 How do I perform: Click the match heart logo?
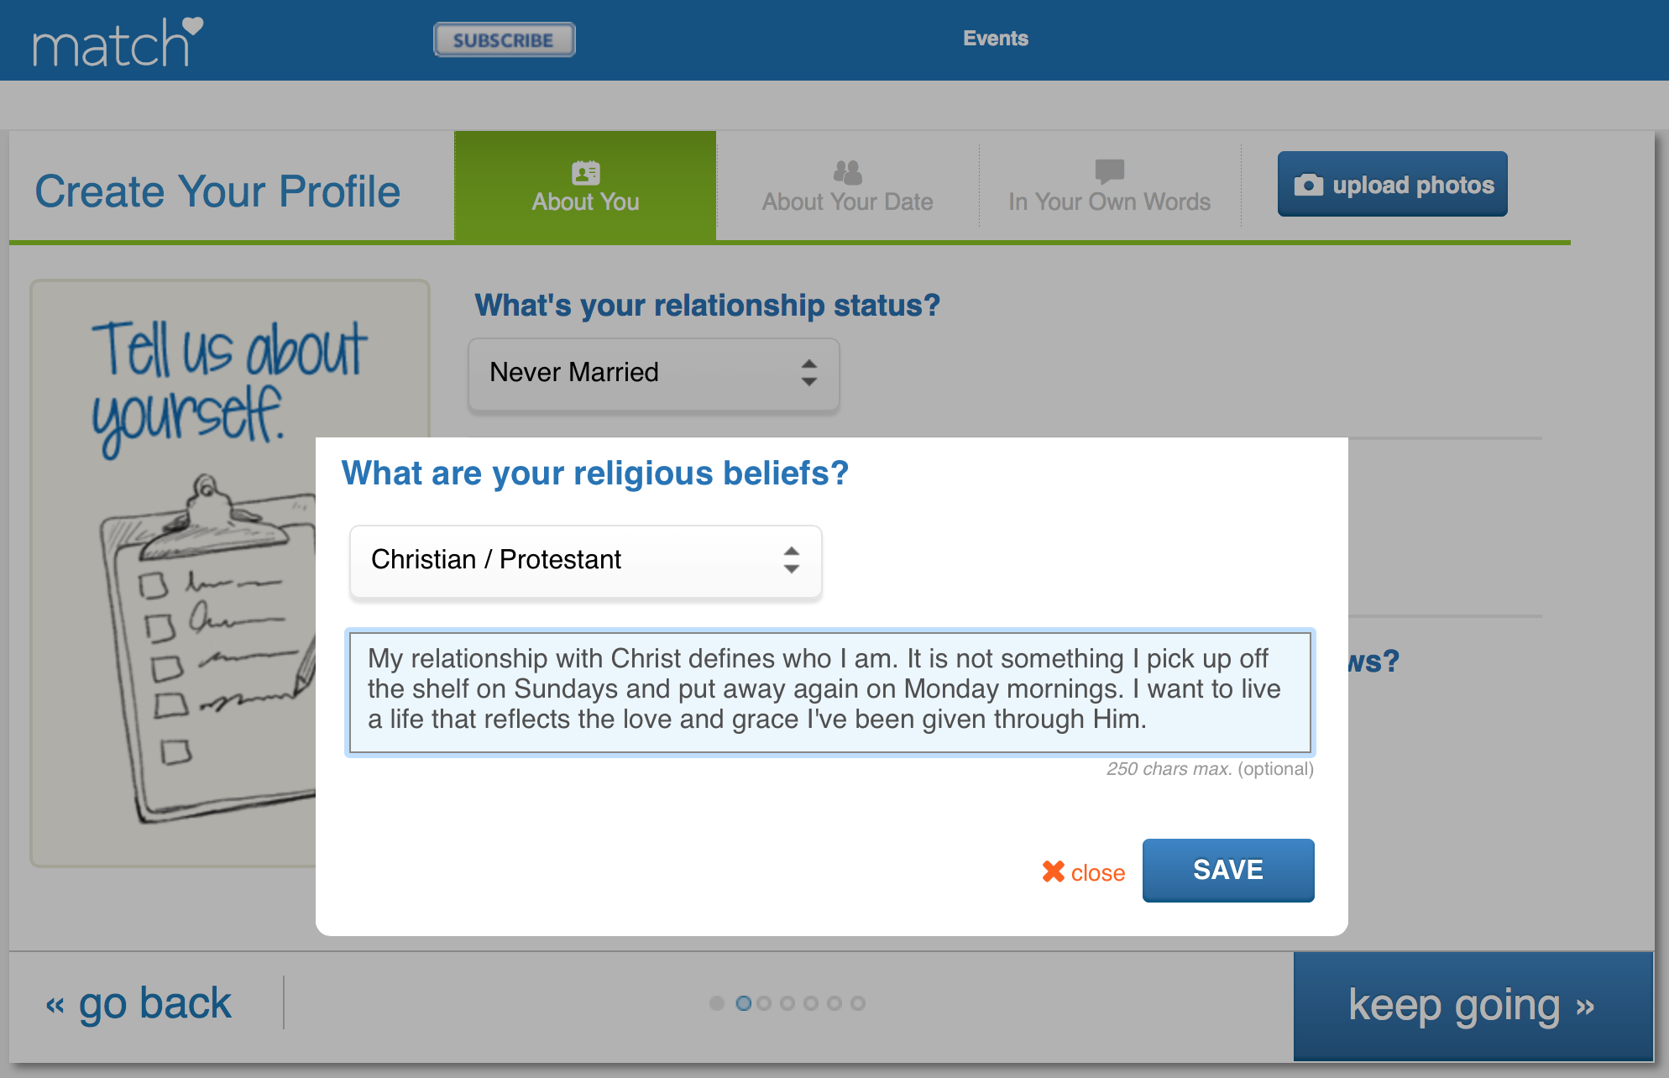pos(118,42)
